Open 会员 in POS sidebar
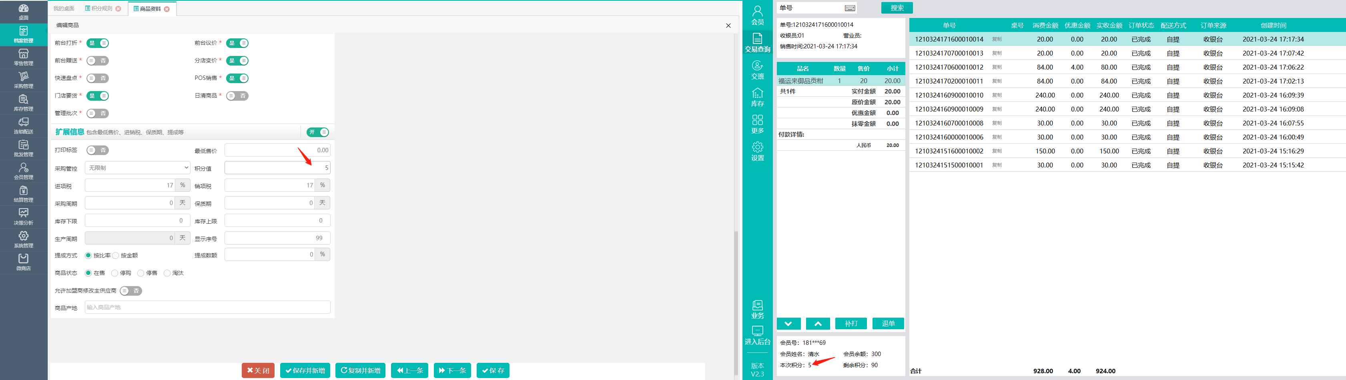This screenshot has height=380, width=1346. coord(757,16)
